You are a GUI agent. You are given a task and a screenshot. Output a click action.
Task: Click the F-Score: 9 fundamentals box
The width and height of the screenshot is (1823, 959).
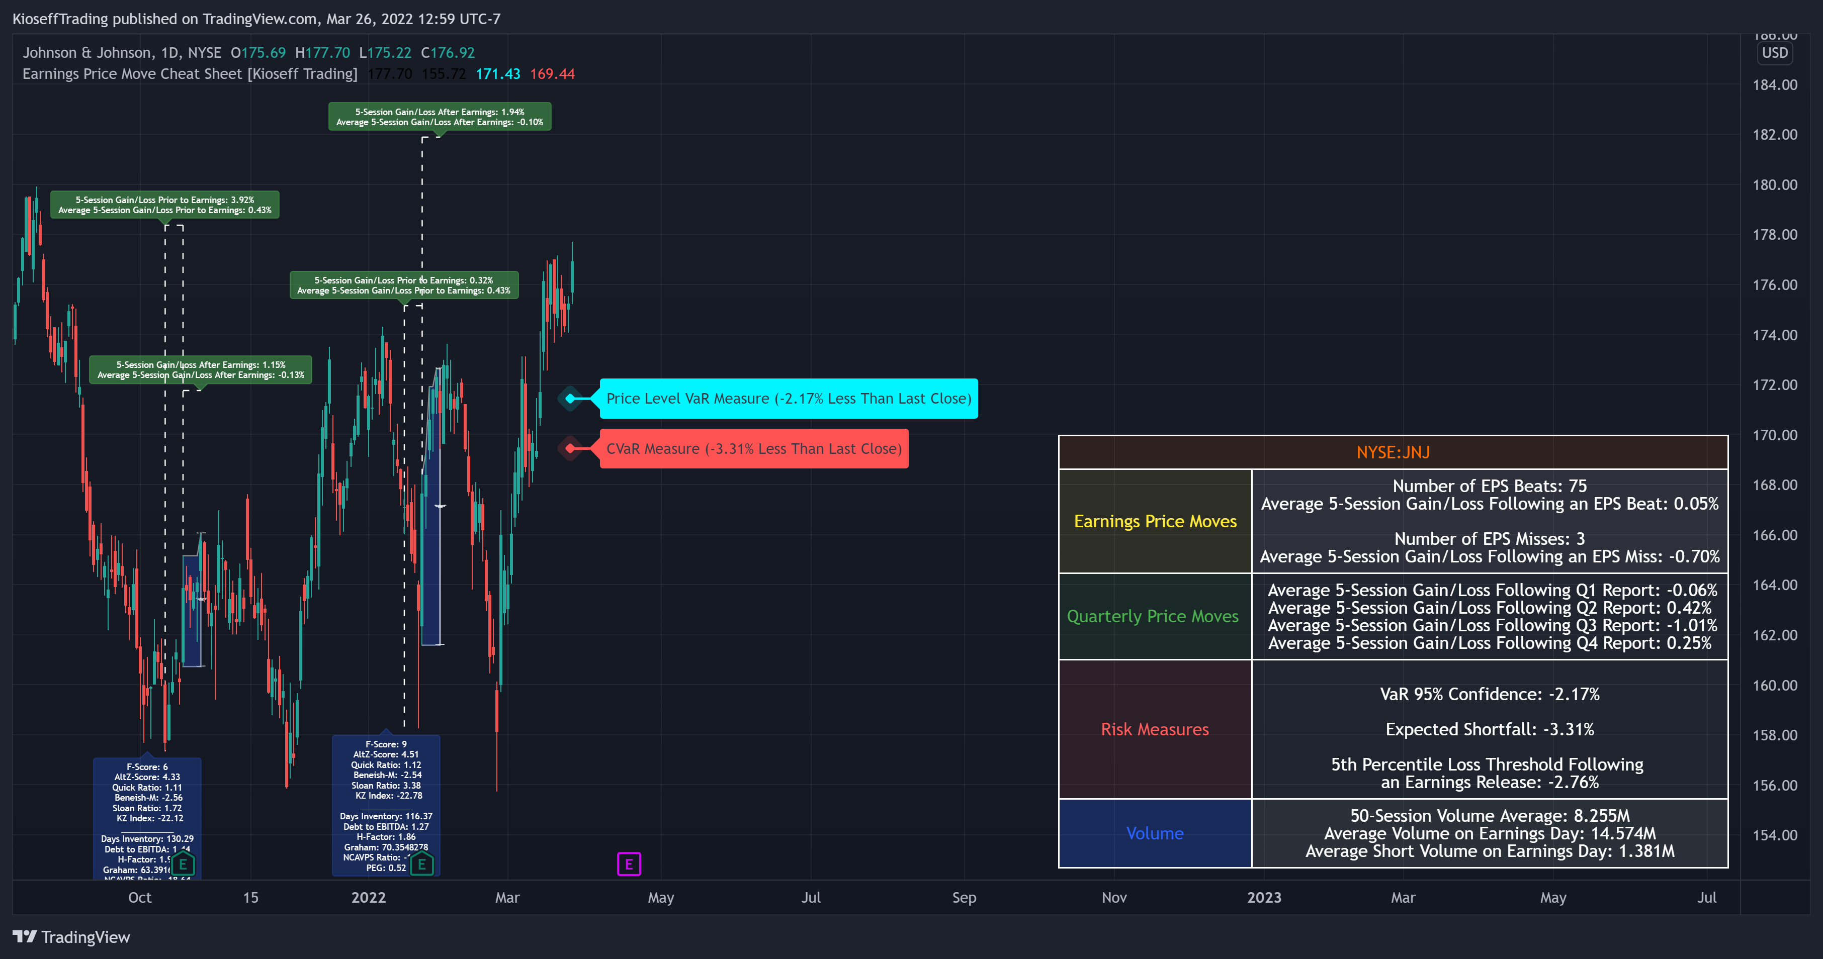(386, 805)
